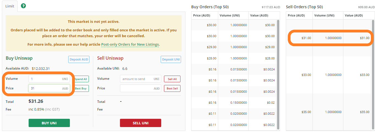The height and width of the screenshot is (132, 375).
Task: Select the $29.00 buy order row
Action: point(234,47)
